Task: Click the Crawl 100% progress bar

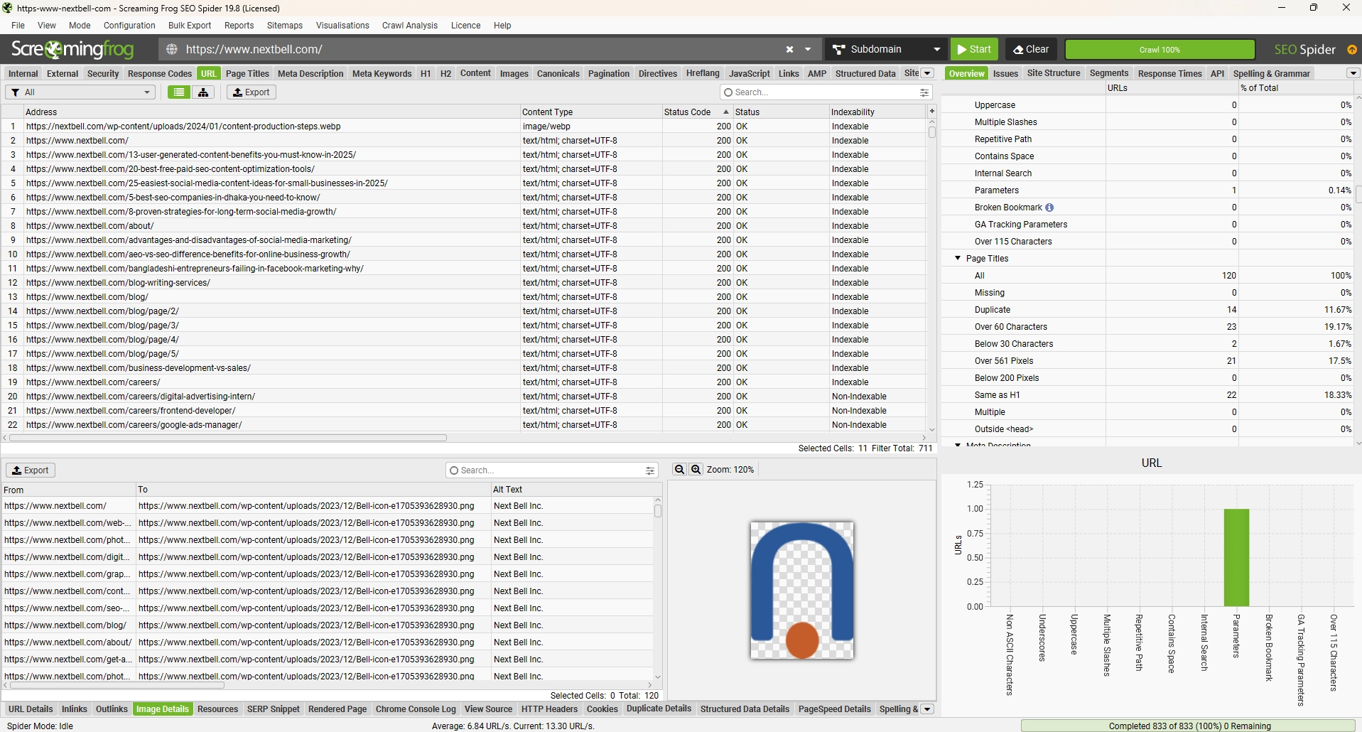Action: coord(1159,50)
